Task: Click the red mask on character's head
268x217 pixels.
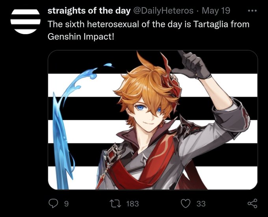Action: coord(172,78)
